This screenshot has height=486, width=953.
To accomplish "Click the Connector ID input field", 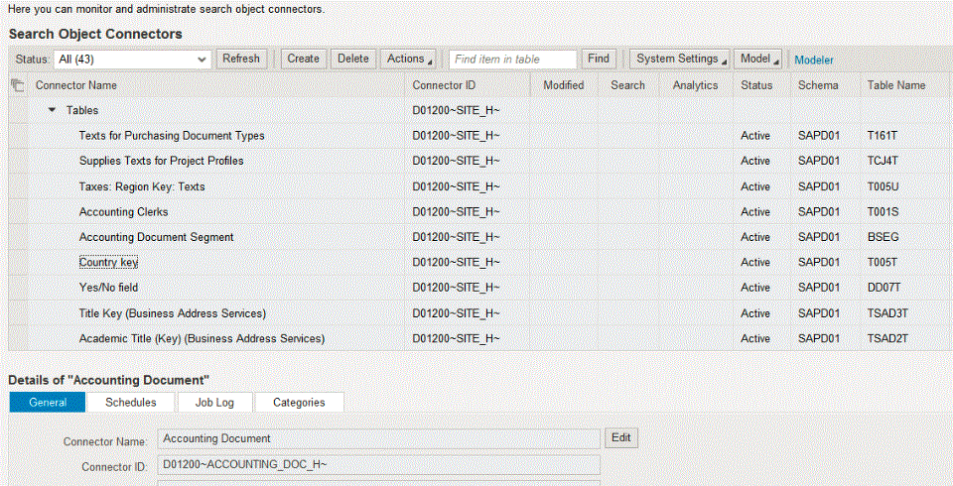I will coord(378,465).
